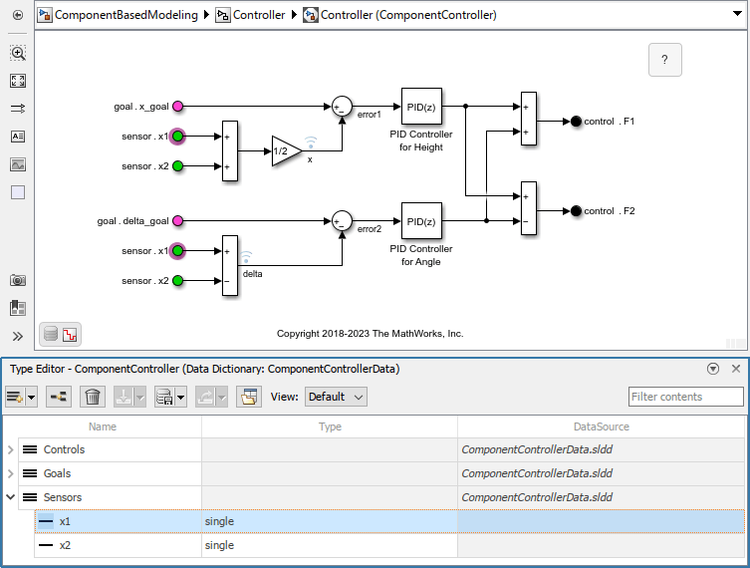
Task: Click the single type cell for x2
Action: [x=329, y=545]
